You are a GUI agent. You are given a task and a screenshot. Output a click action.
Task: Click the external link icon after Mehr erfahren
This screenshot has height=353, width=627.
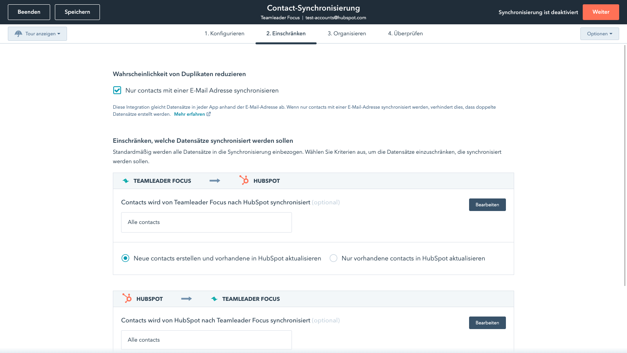[x=209, y=114]
